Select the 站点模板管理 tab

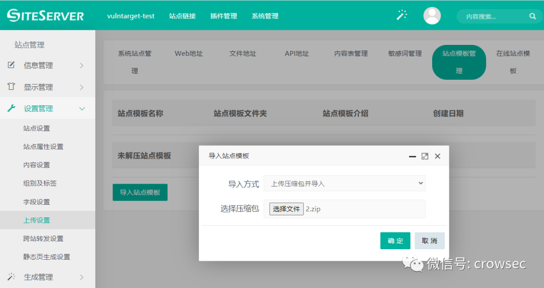459,62
